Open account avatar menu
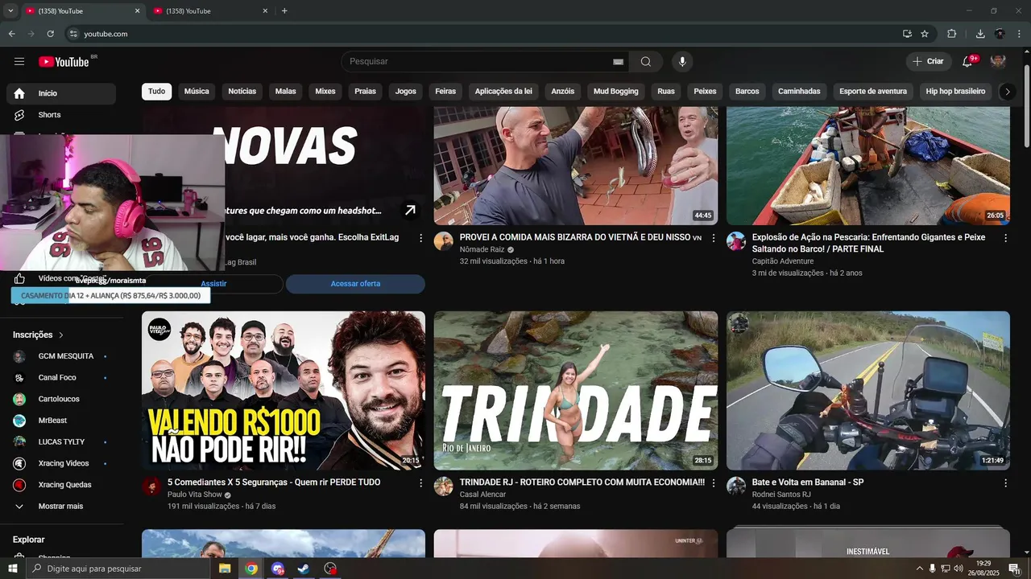This screenshot has width=1031, height=579. [998, 61]
